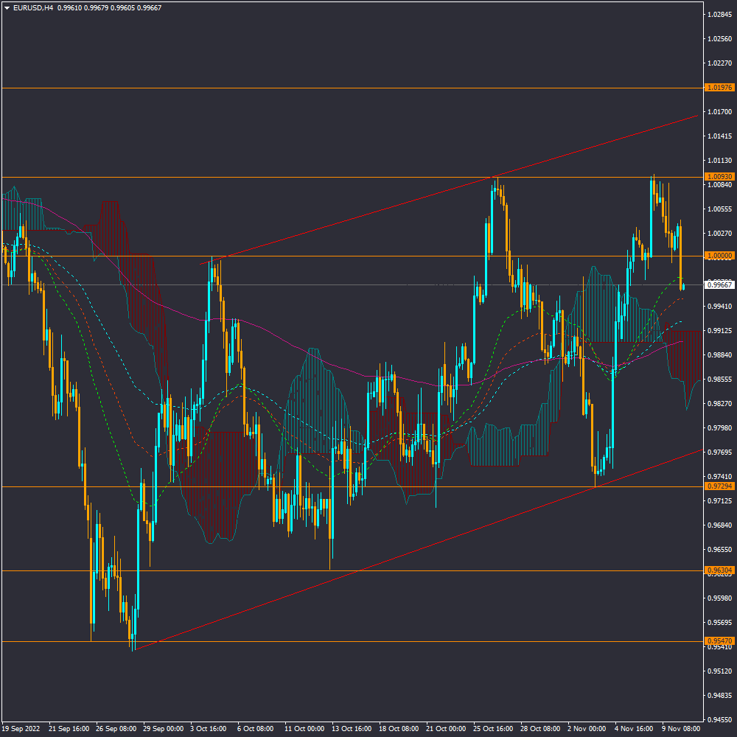The height and width of the screenshot is (737, 737).
Task: Click the latest small cyan candle at current price
Action: (684, 287)
